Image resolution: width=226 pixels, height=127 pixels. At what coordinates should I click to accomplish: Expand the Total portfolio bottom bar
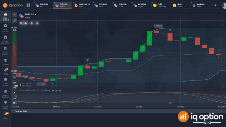119,111
